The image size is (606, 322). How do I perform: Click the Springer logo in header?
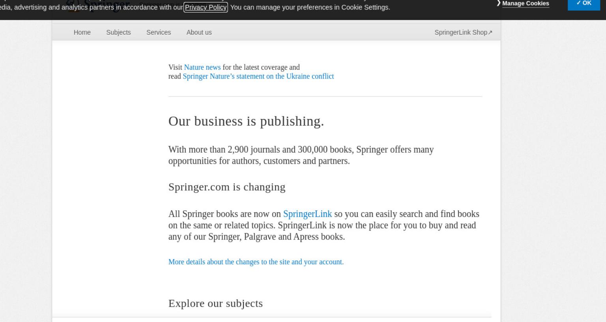[x=98, y=6]
